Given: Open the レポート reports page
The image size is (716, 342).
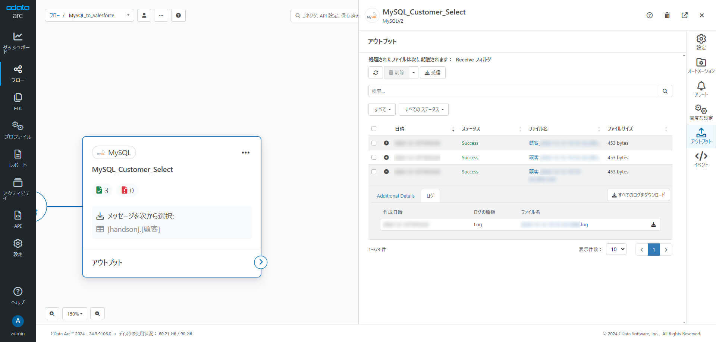Looking at the screenshot, I should tap(18, 159).
